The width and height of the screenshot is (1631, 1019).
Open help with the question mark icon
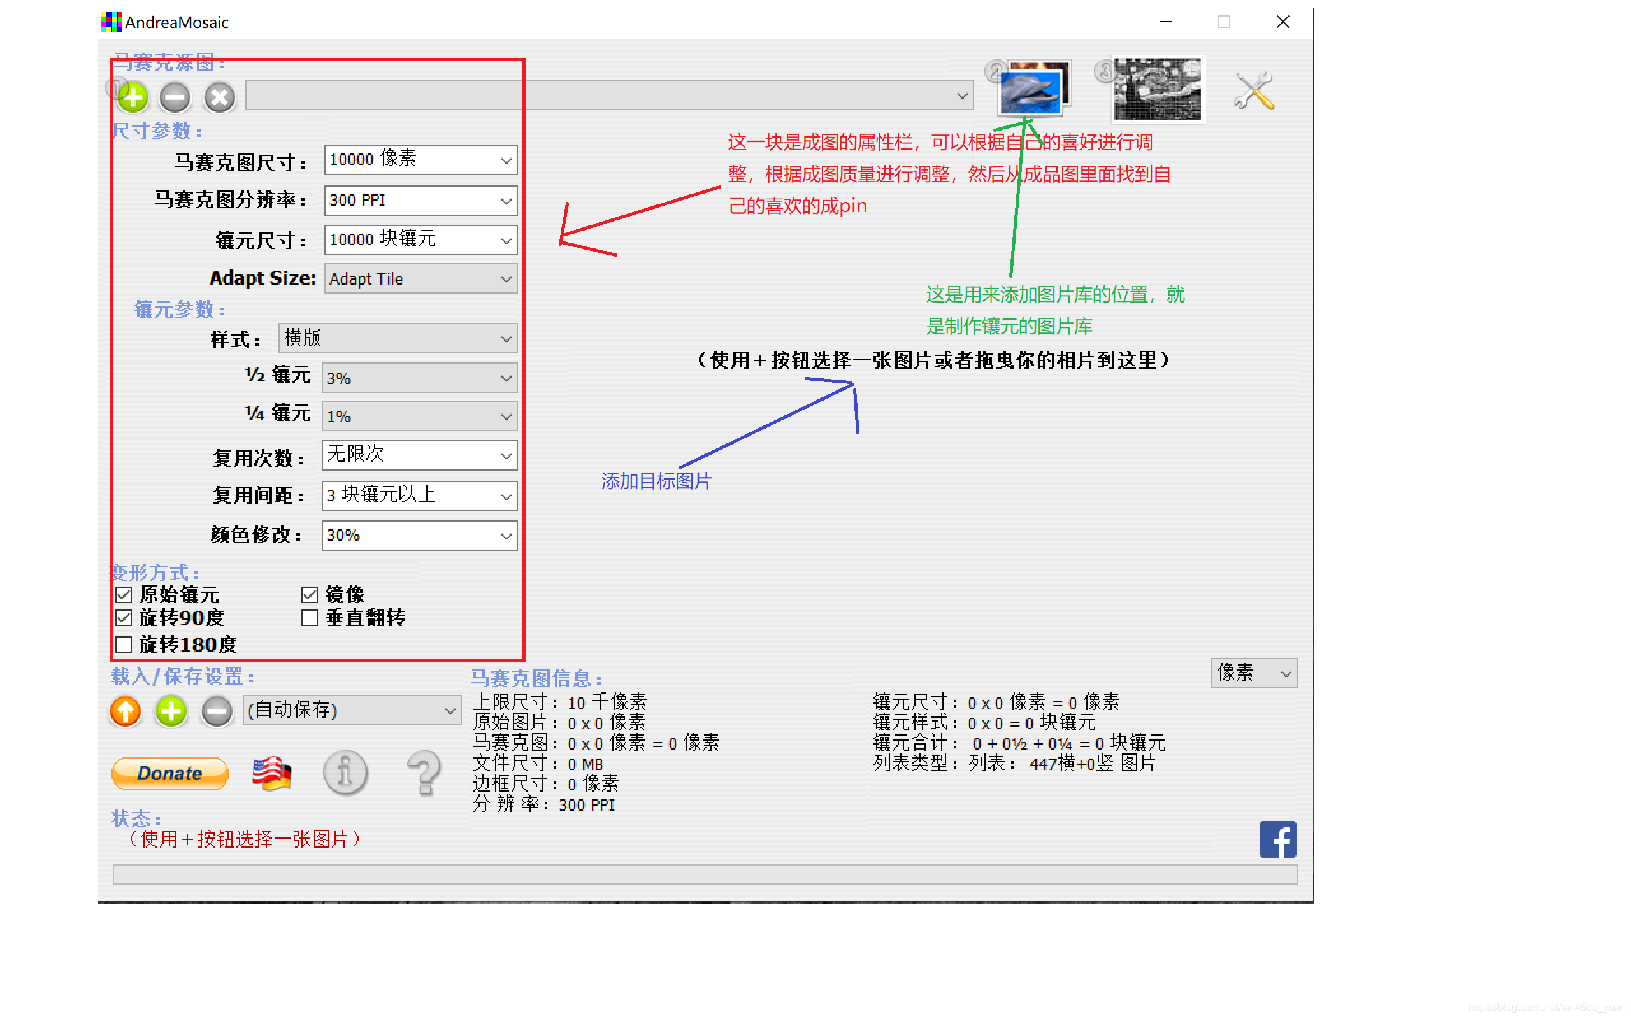[424, 773]
